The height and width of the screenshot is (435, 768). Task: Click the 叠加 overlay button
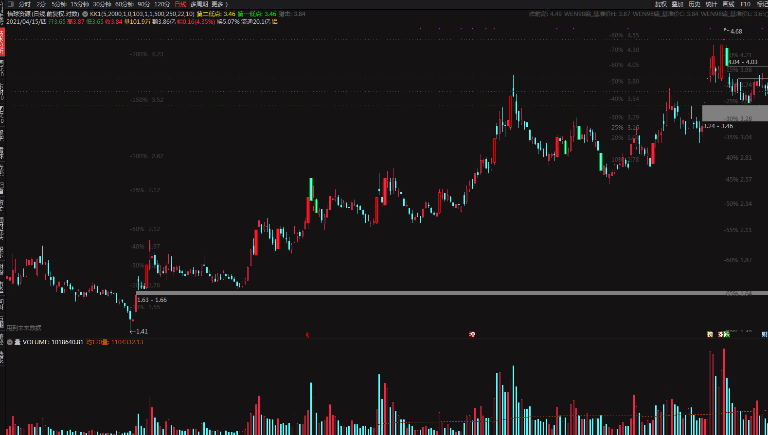pyautogui.click(x=678, y=4)
